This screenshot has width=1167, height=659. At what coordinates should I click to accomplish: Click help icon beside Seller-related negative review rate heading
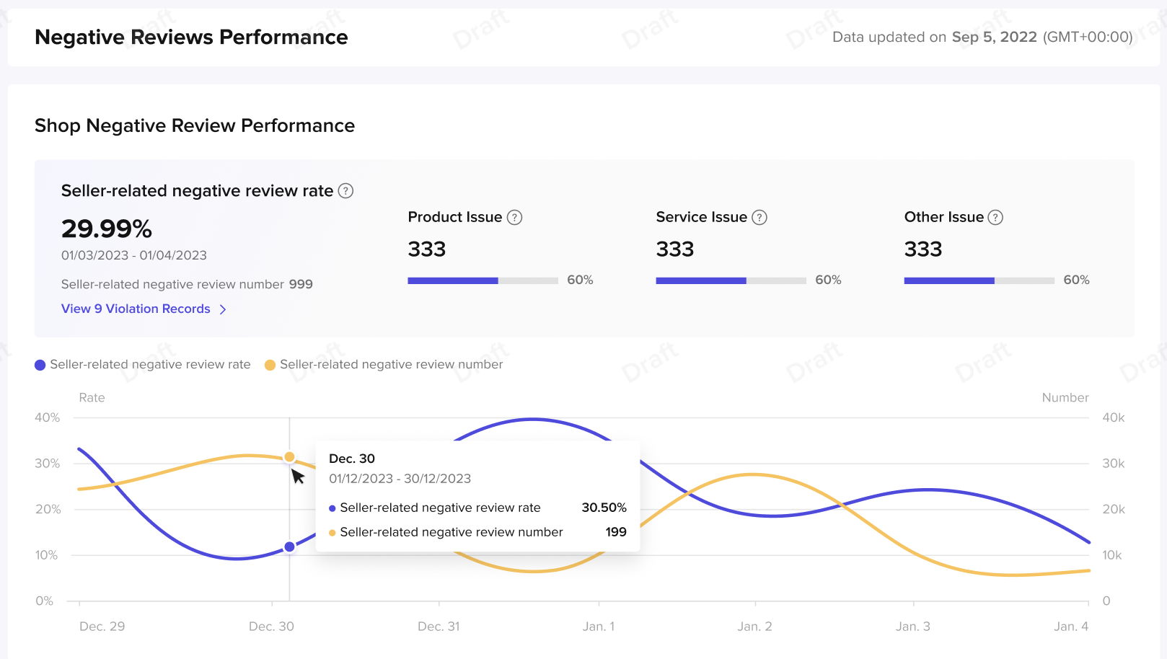point(346,191)
